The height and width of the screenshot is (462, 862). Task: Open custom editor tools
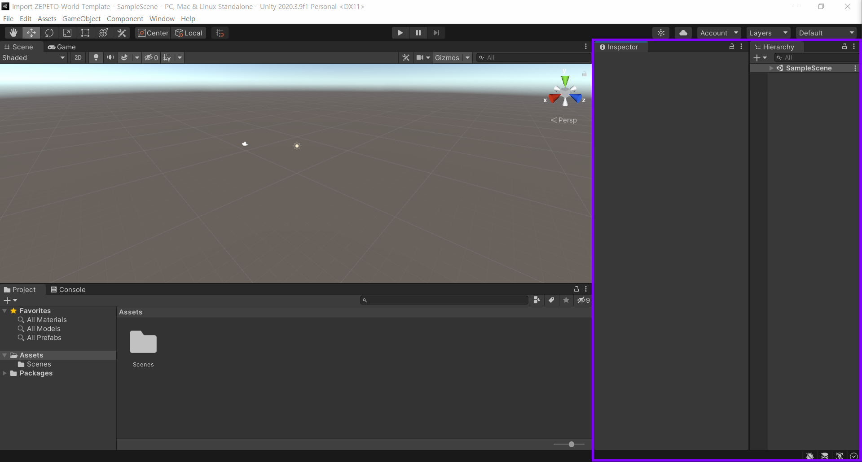pos(121,33)
